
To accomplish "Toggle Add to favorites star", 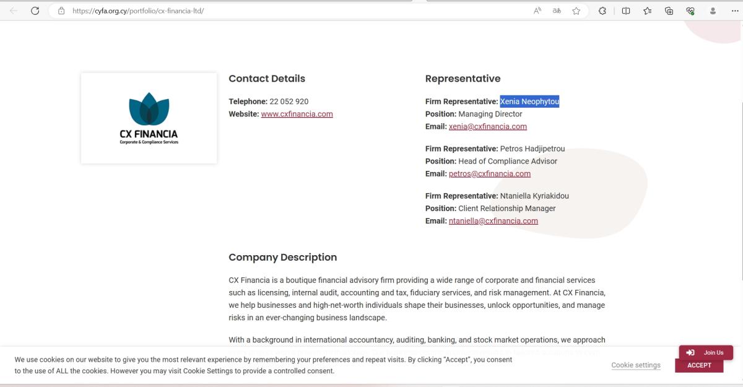I will (x=576, y=11).
